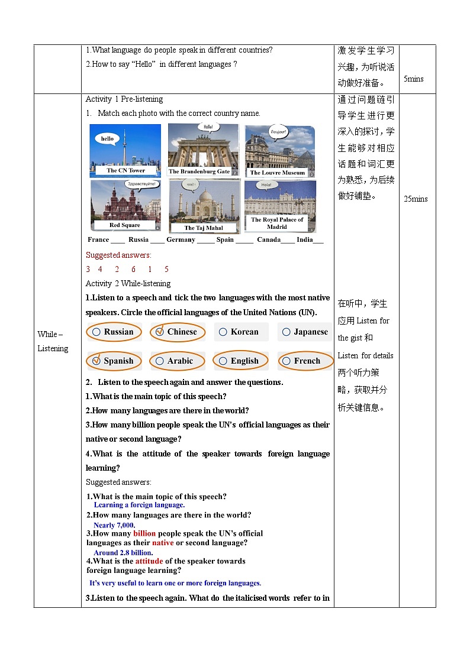Click the 'Hola!' speech bubble
Viewport: 470px width, 664px height.
coord(266,185)
